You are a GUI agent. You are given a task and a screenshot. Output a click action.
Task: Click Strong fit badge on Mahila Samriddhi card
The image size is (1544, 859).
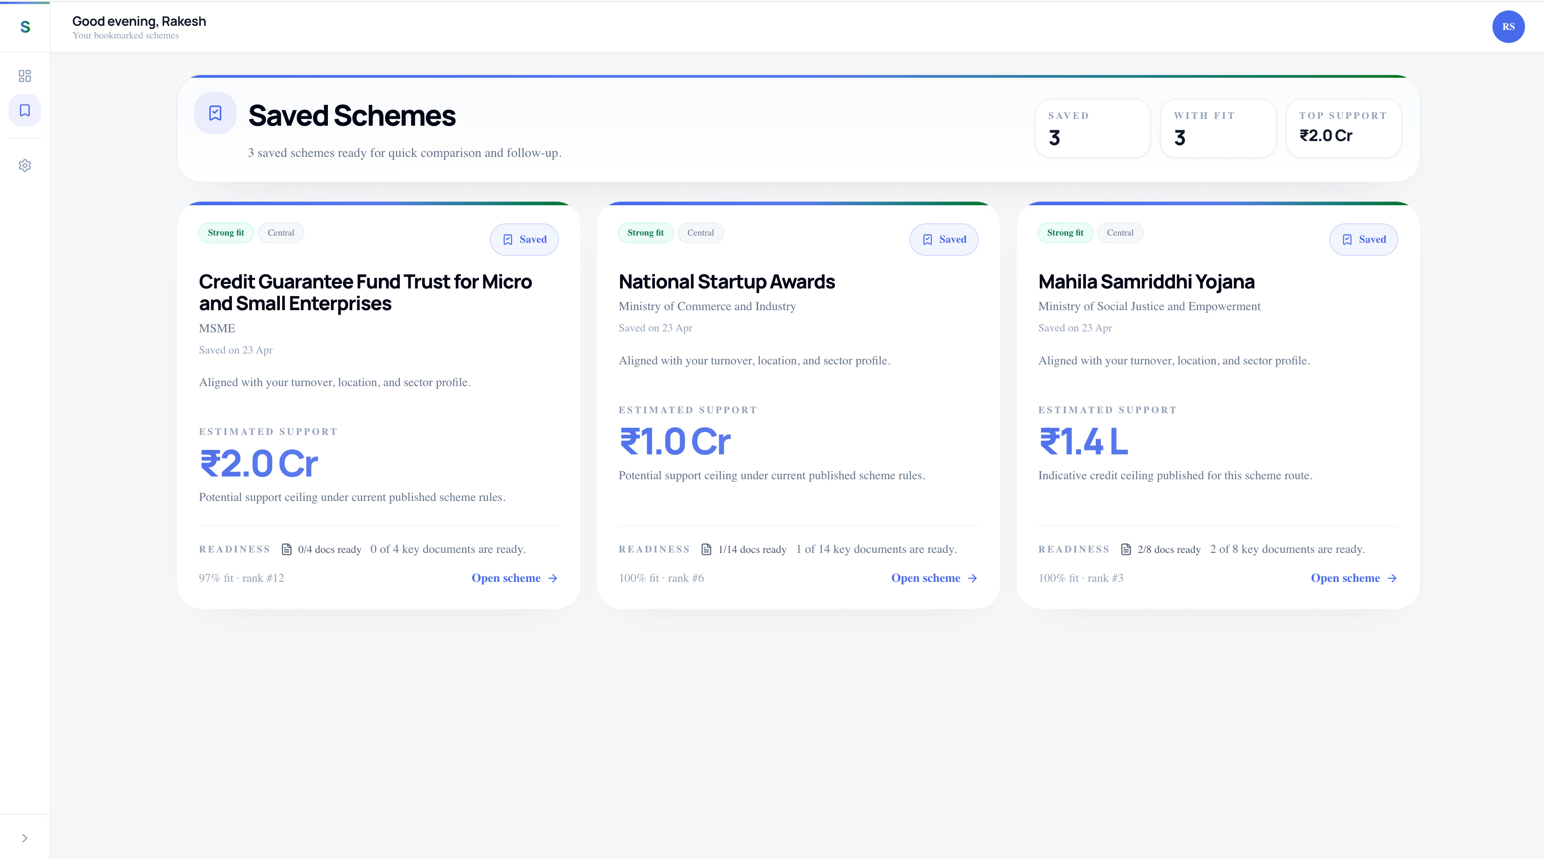click(1065, 233)
